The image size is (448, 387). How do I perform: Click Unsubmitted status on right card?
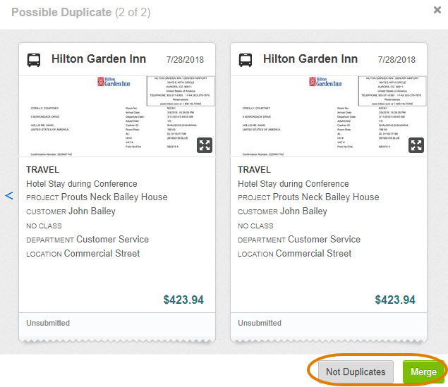[260, 323]
